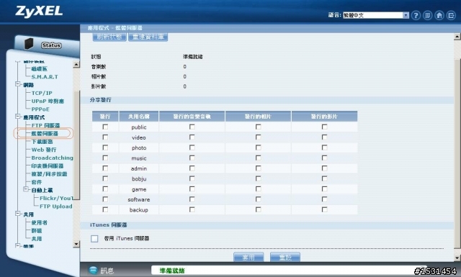Click the 刷新狀態 (Refresh Status) button
Image resolution: width=461 pixels, height=277 pixels.
point(109,37)
